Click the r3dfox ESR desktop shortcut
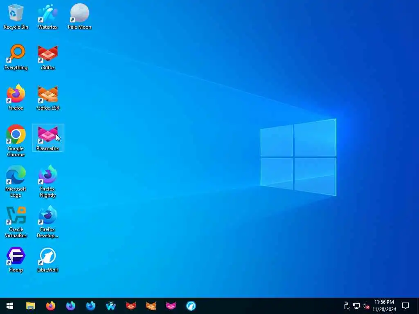 tap(47, 97)
